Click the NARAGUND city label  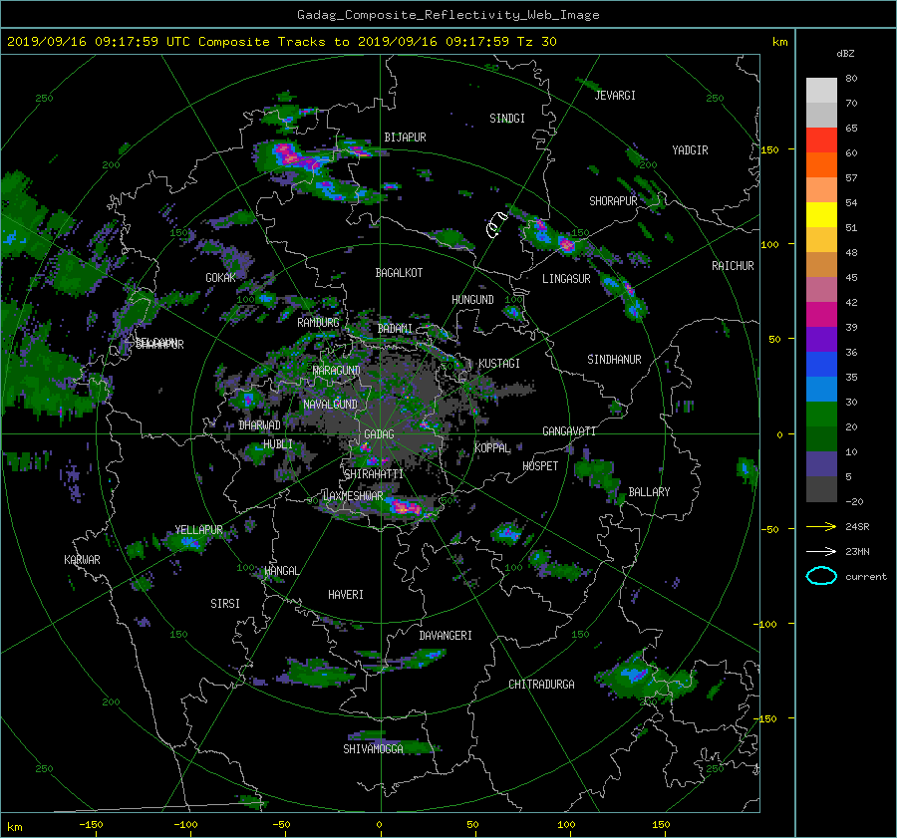pyautogui.click(x=337, y=371)
